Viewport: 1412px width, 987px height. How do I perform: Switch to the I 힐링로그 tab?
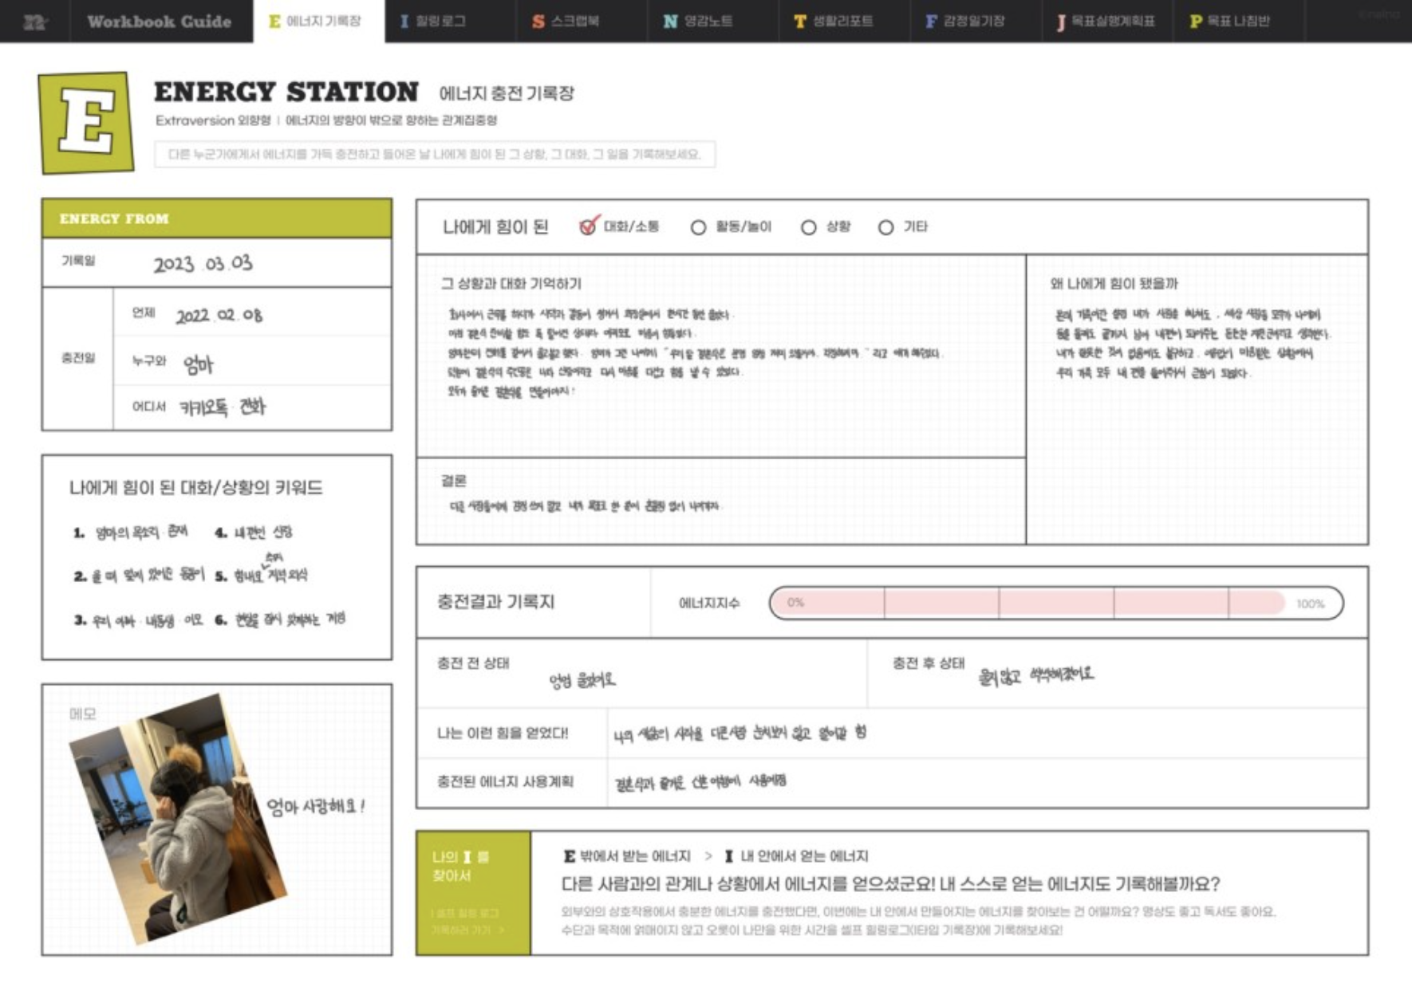click(450, 22)
